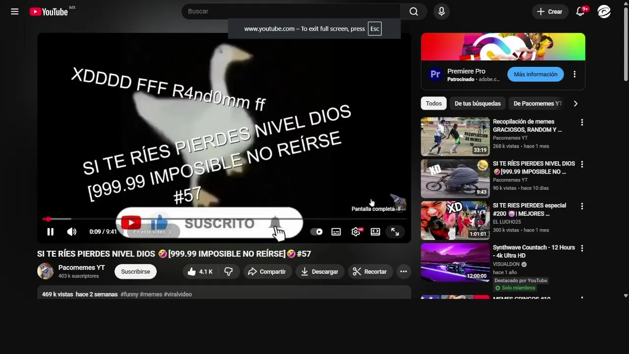Select the 'De Pacomemes YT' chip

coord(538,103)
